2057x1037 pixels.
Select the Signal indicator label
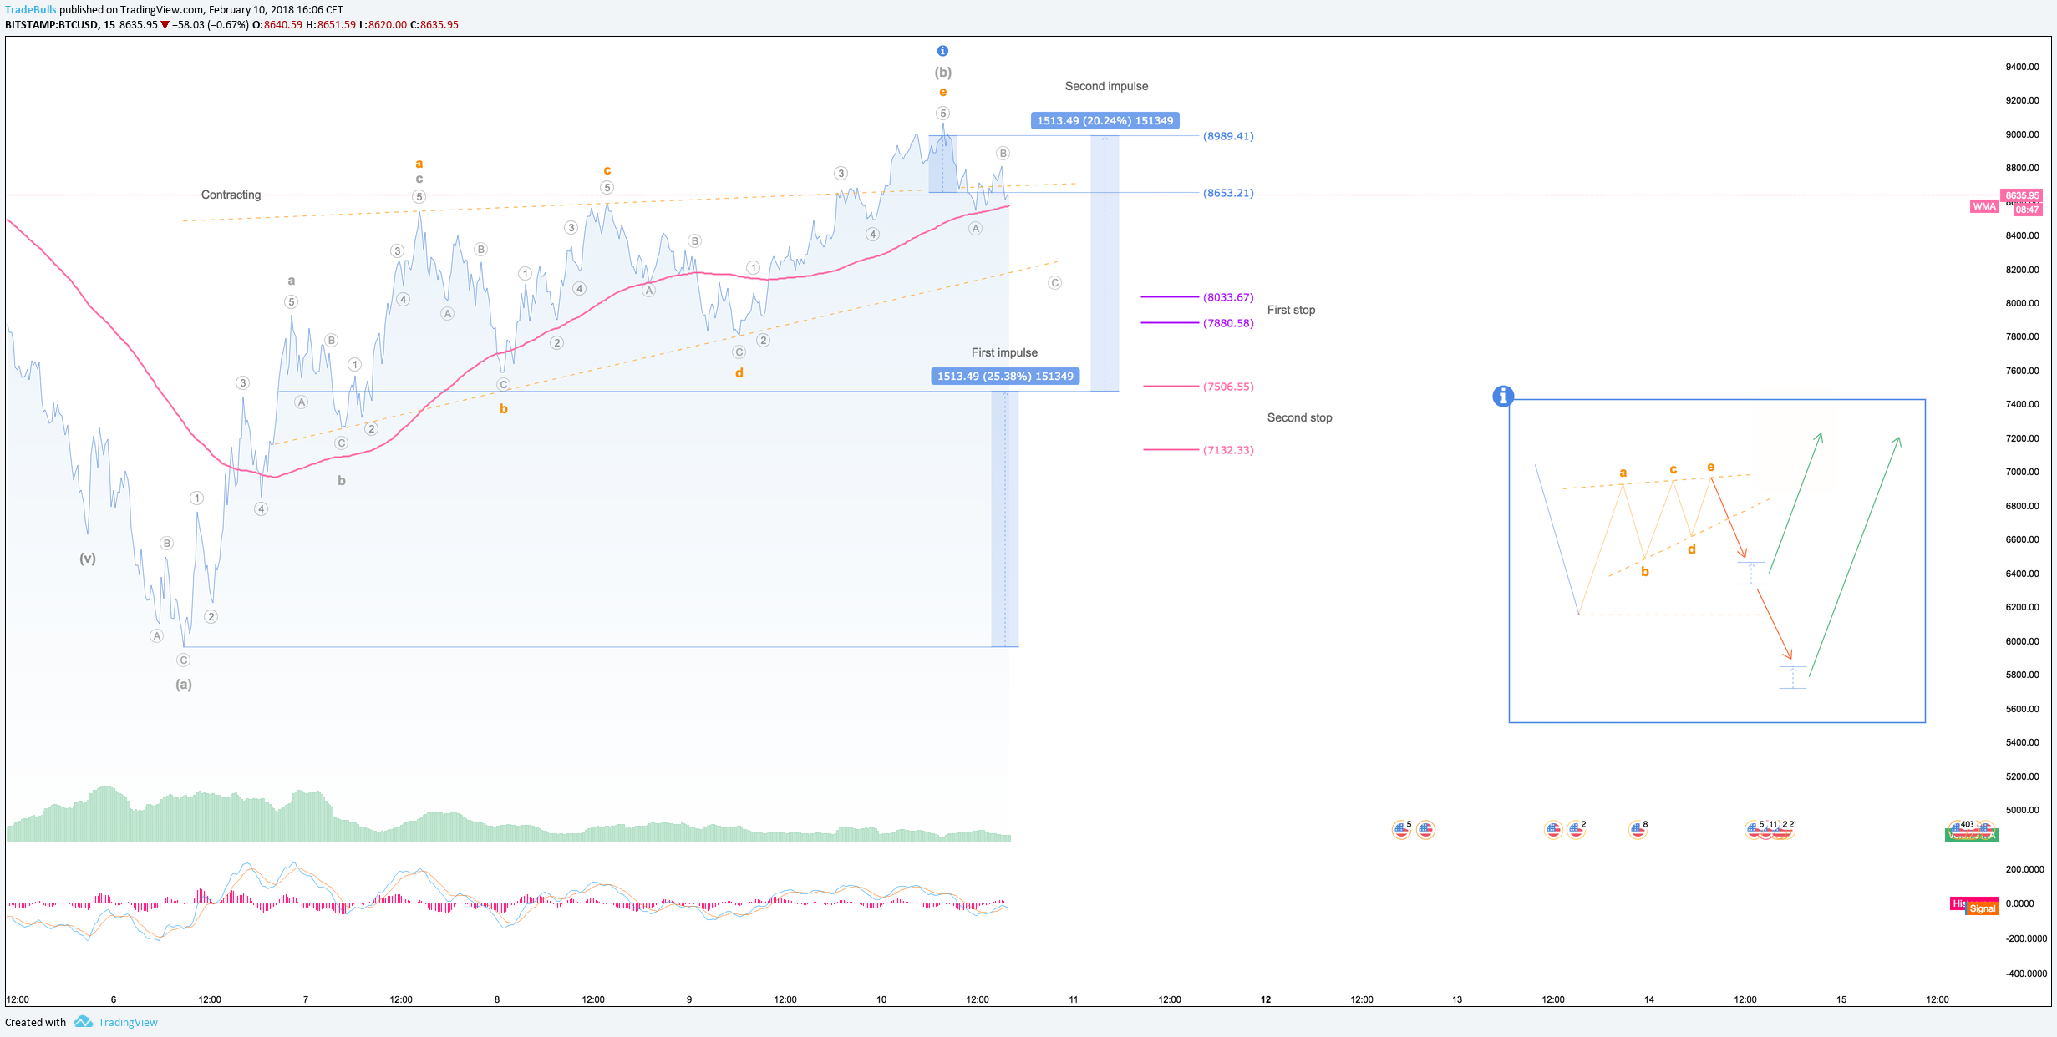click(x=1982, y=908)
